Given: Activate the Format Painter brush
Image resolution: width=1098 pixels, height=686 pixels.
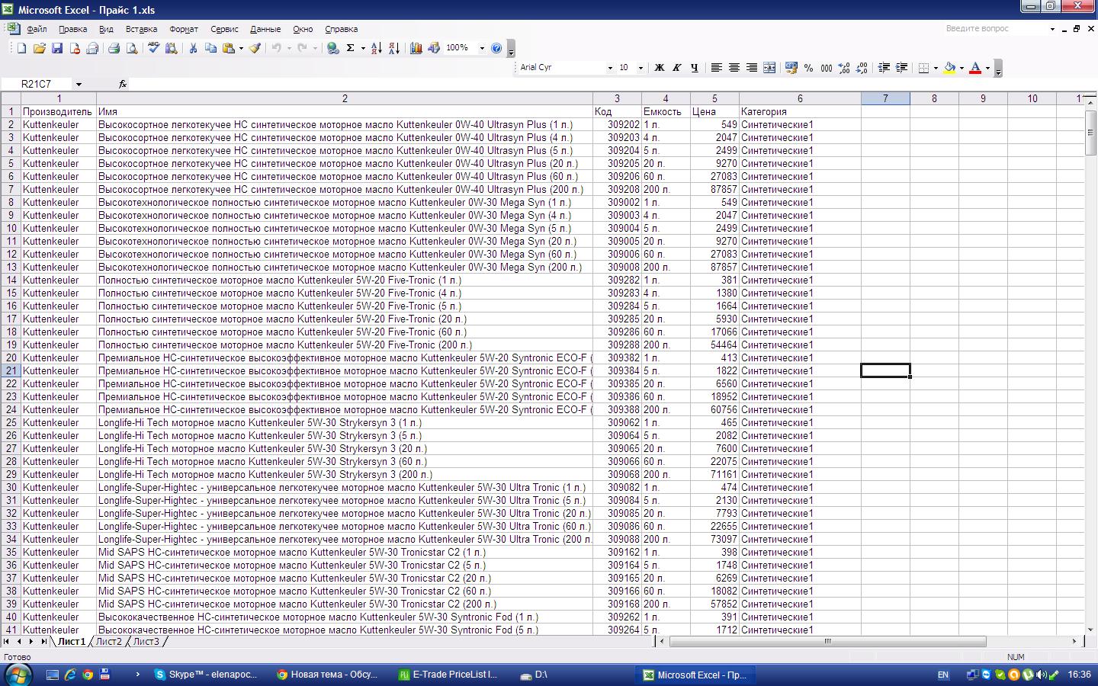Looking at the screenshot, I should point(255,48).
